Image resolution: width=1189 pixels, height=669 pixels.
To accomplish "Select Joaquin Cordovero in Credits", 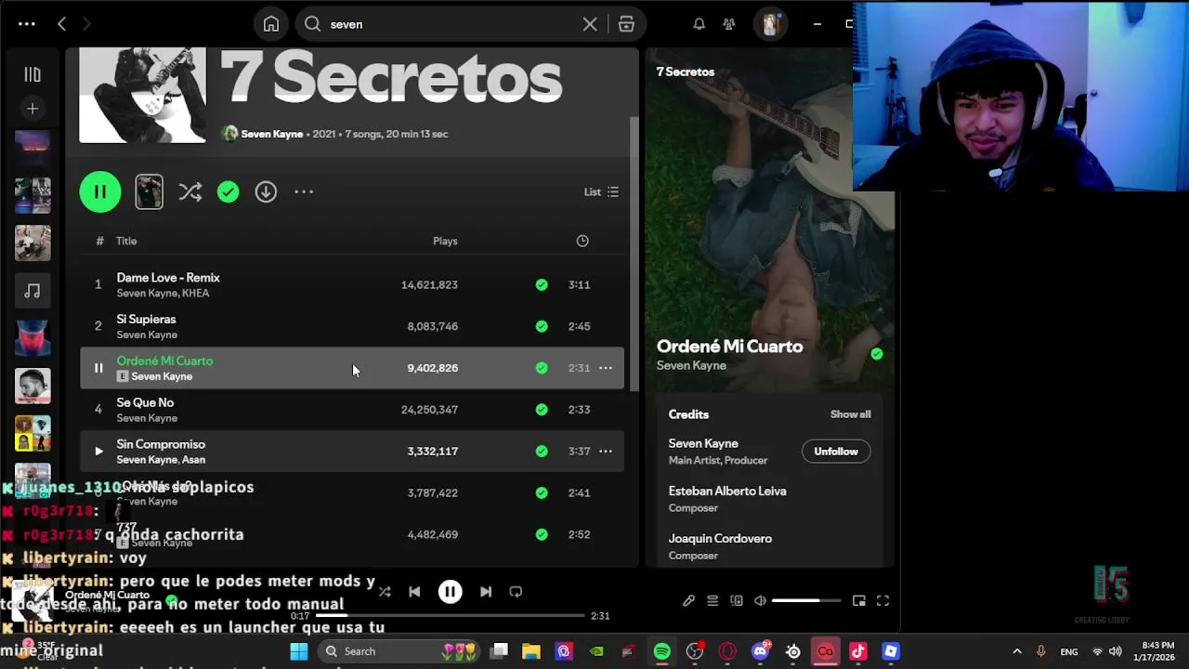I will [720, 539].
